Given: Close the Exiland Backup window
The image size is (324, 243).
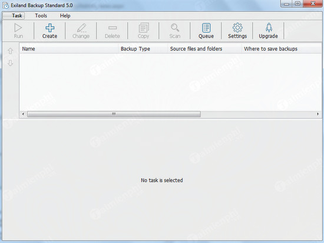Looking at the screenshot, I should [313, 4].
